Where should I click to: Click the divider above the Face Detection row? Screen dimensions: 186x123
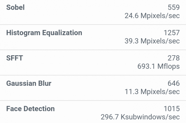[x=93, y=100]
